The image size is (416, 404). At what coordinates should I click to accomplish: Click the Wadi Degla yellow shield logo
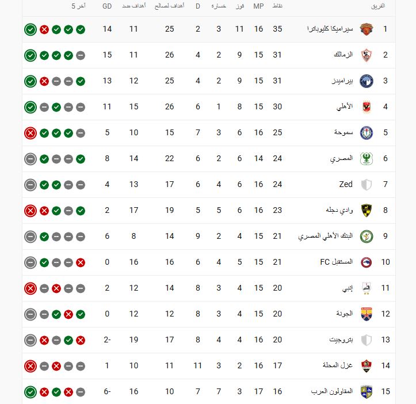(366, 211)
